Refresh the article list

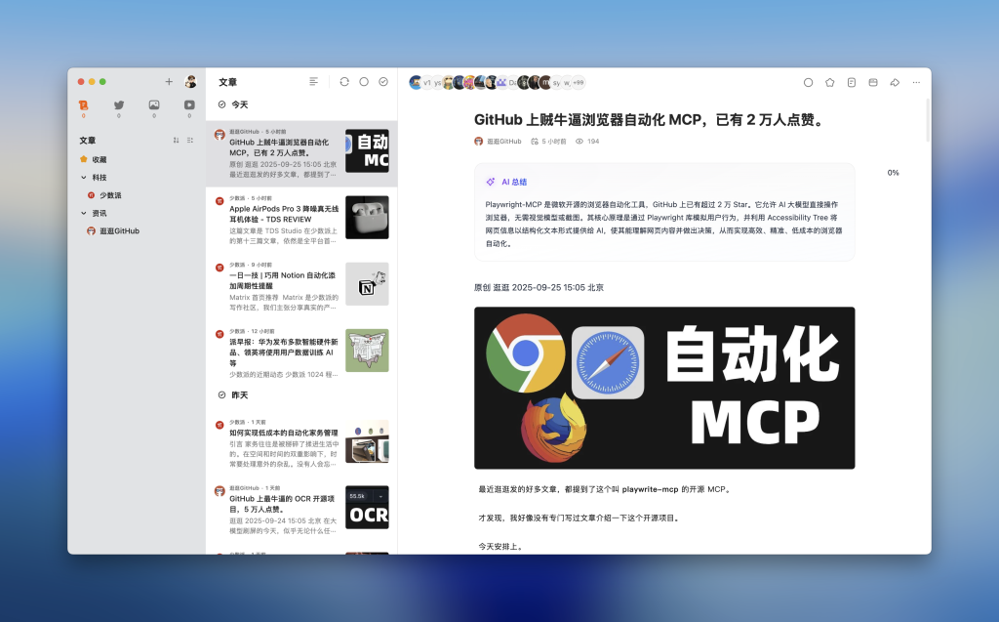pos(344,82)
